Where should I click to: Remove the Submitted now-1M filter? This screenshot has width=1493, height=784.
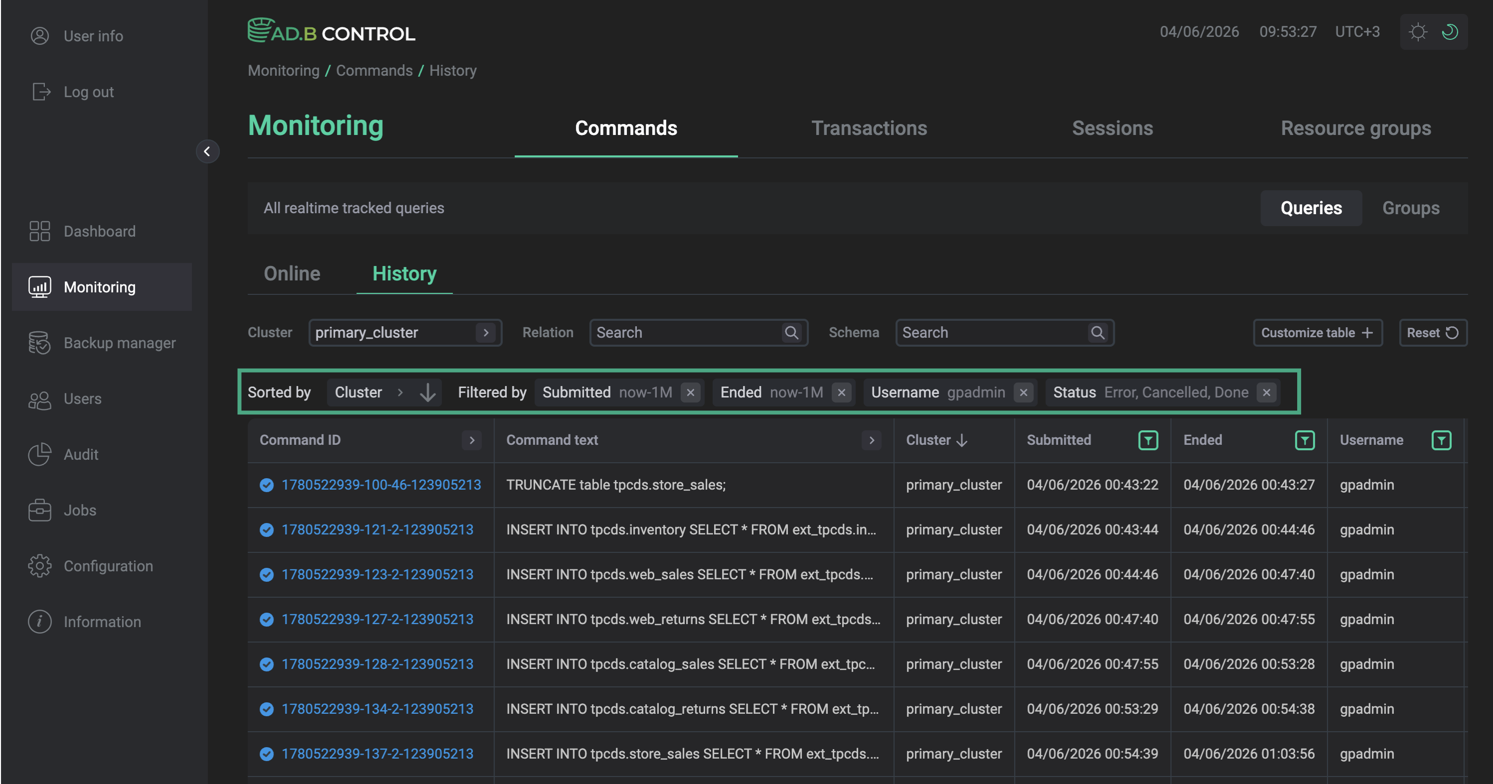click(x=690, y=392)
